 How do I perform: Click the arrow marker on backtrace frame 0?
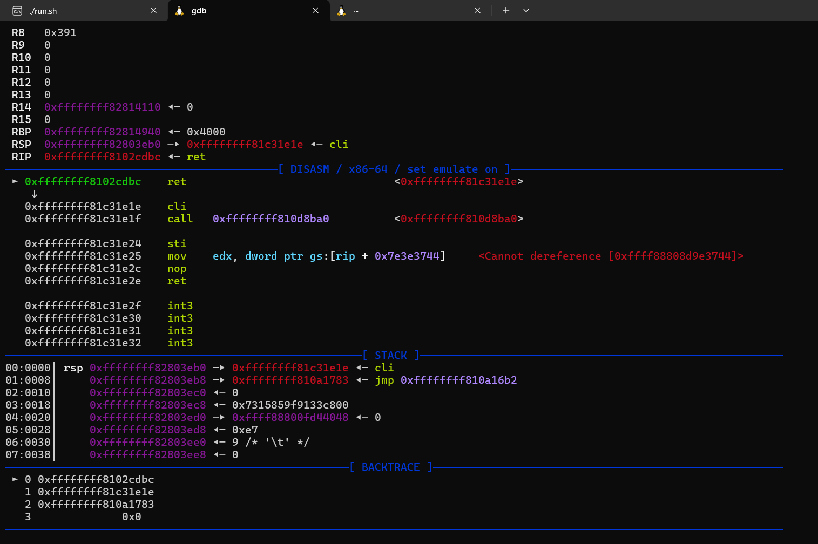14,479
